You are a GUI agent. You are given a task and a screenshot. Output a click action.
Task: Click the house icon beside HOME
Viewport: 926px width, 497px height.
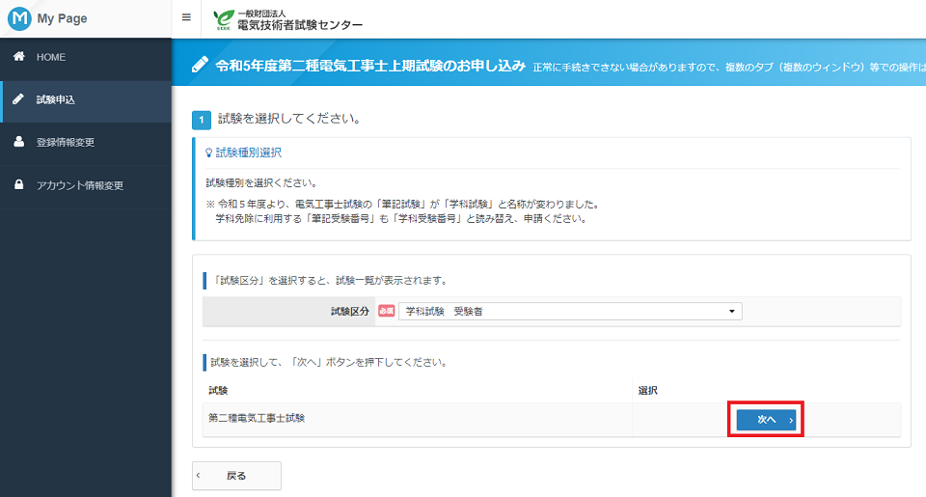point(18,58)
